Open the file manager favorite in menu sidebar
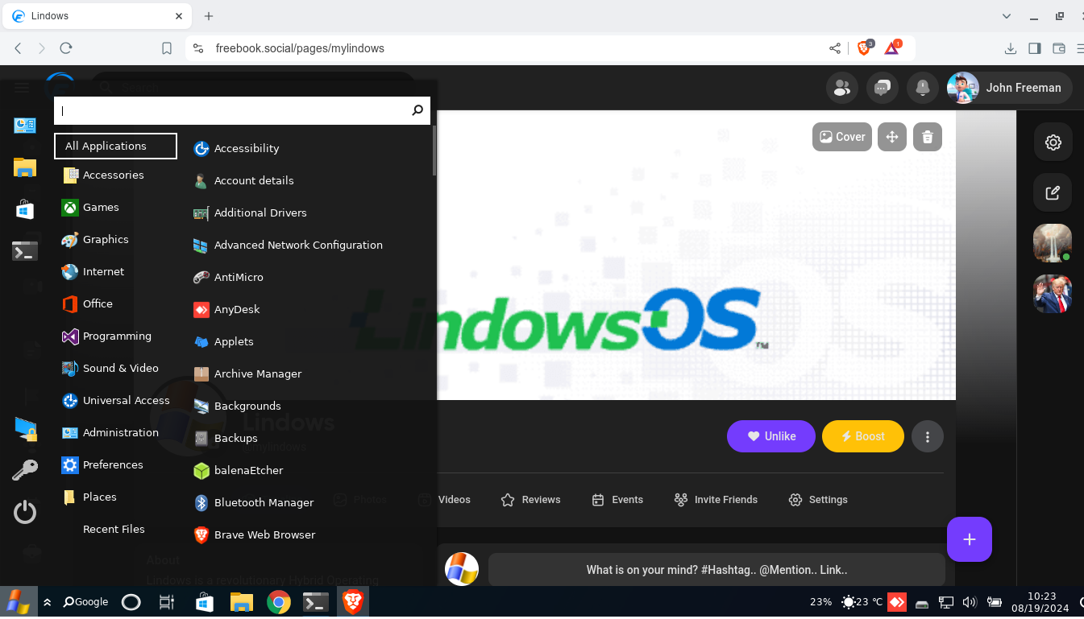 25,167
